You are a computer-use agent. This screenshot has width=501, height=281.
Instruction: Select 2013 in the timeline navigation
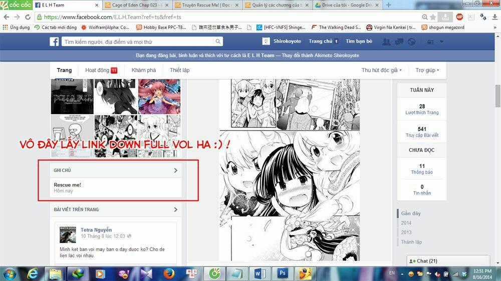pyautogui.click(x=406, y=232)
